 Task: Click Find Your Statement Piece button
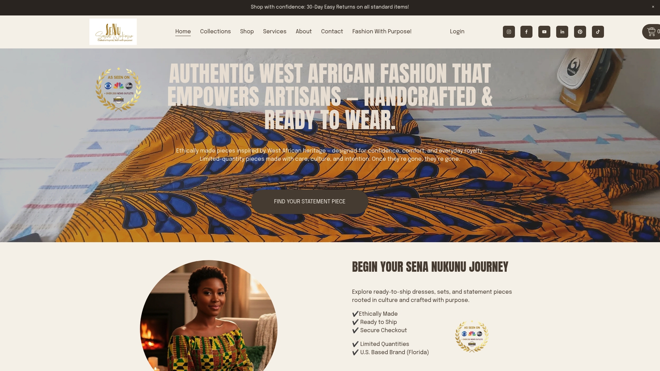(x=310, y=202)
